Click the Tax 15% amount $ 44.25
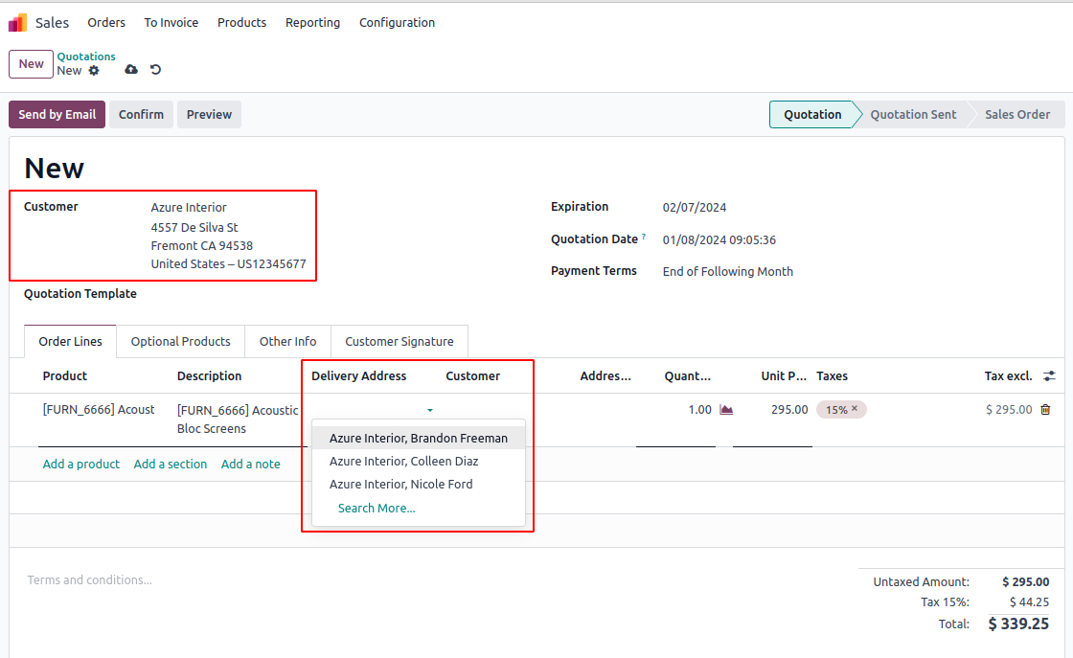1073x658 pixels. pyautogui.click(x=1029, y=601)
